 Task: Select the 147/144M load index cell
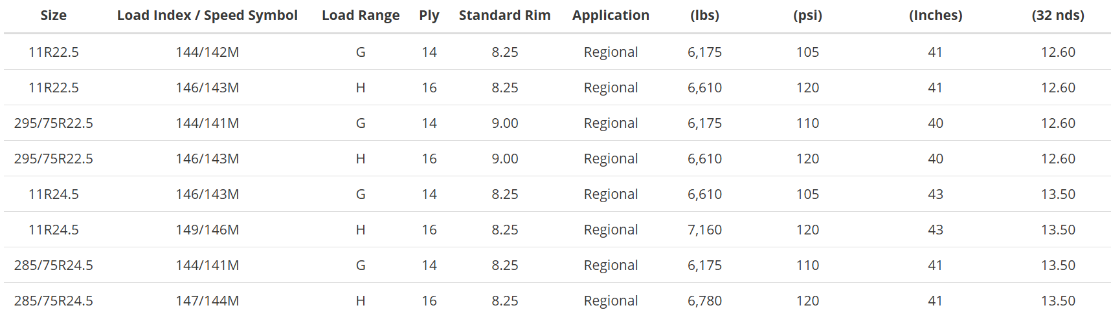207,301
